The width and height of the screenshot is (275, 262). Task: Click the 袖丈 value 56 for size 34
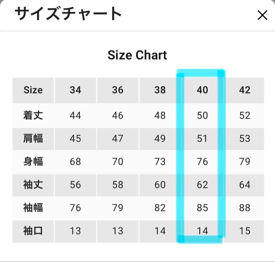point(75,185)
